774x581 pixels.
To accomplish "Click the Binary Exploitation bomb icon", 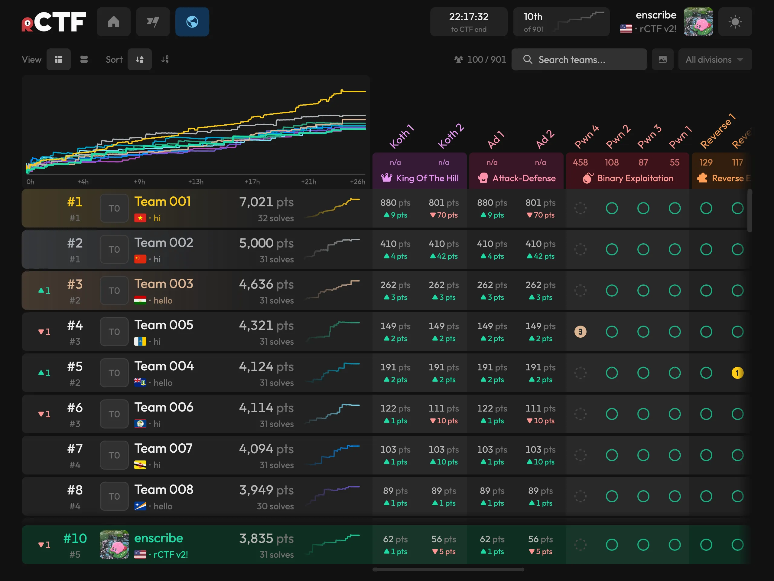I will (588, 178).
